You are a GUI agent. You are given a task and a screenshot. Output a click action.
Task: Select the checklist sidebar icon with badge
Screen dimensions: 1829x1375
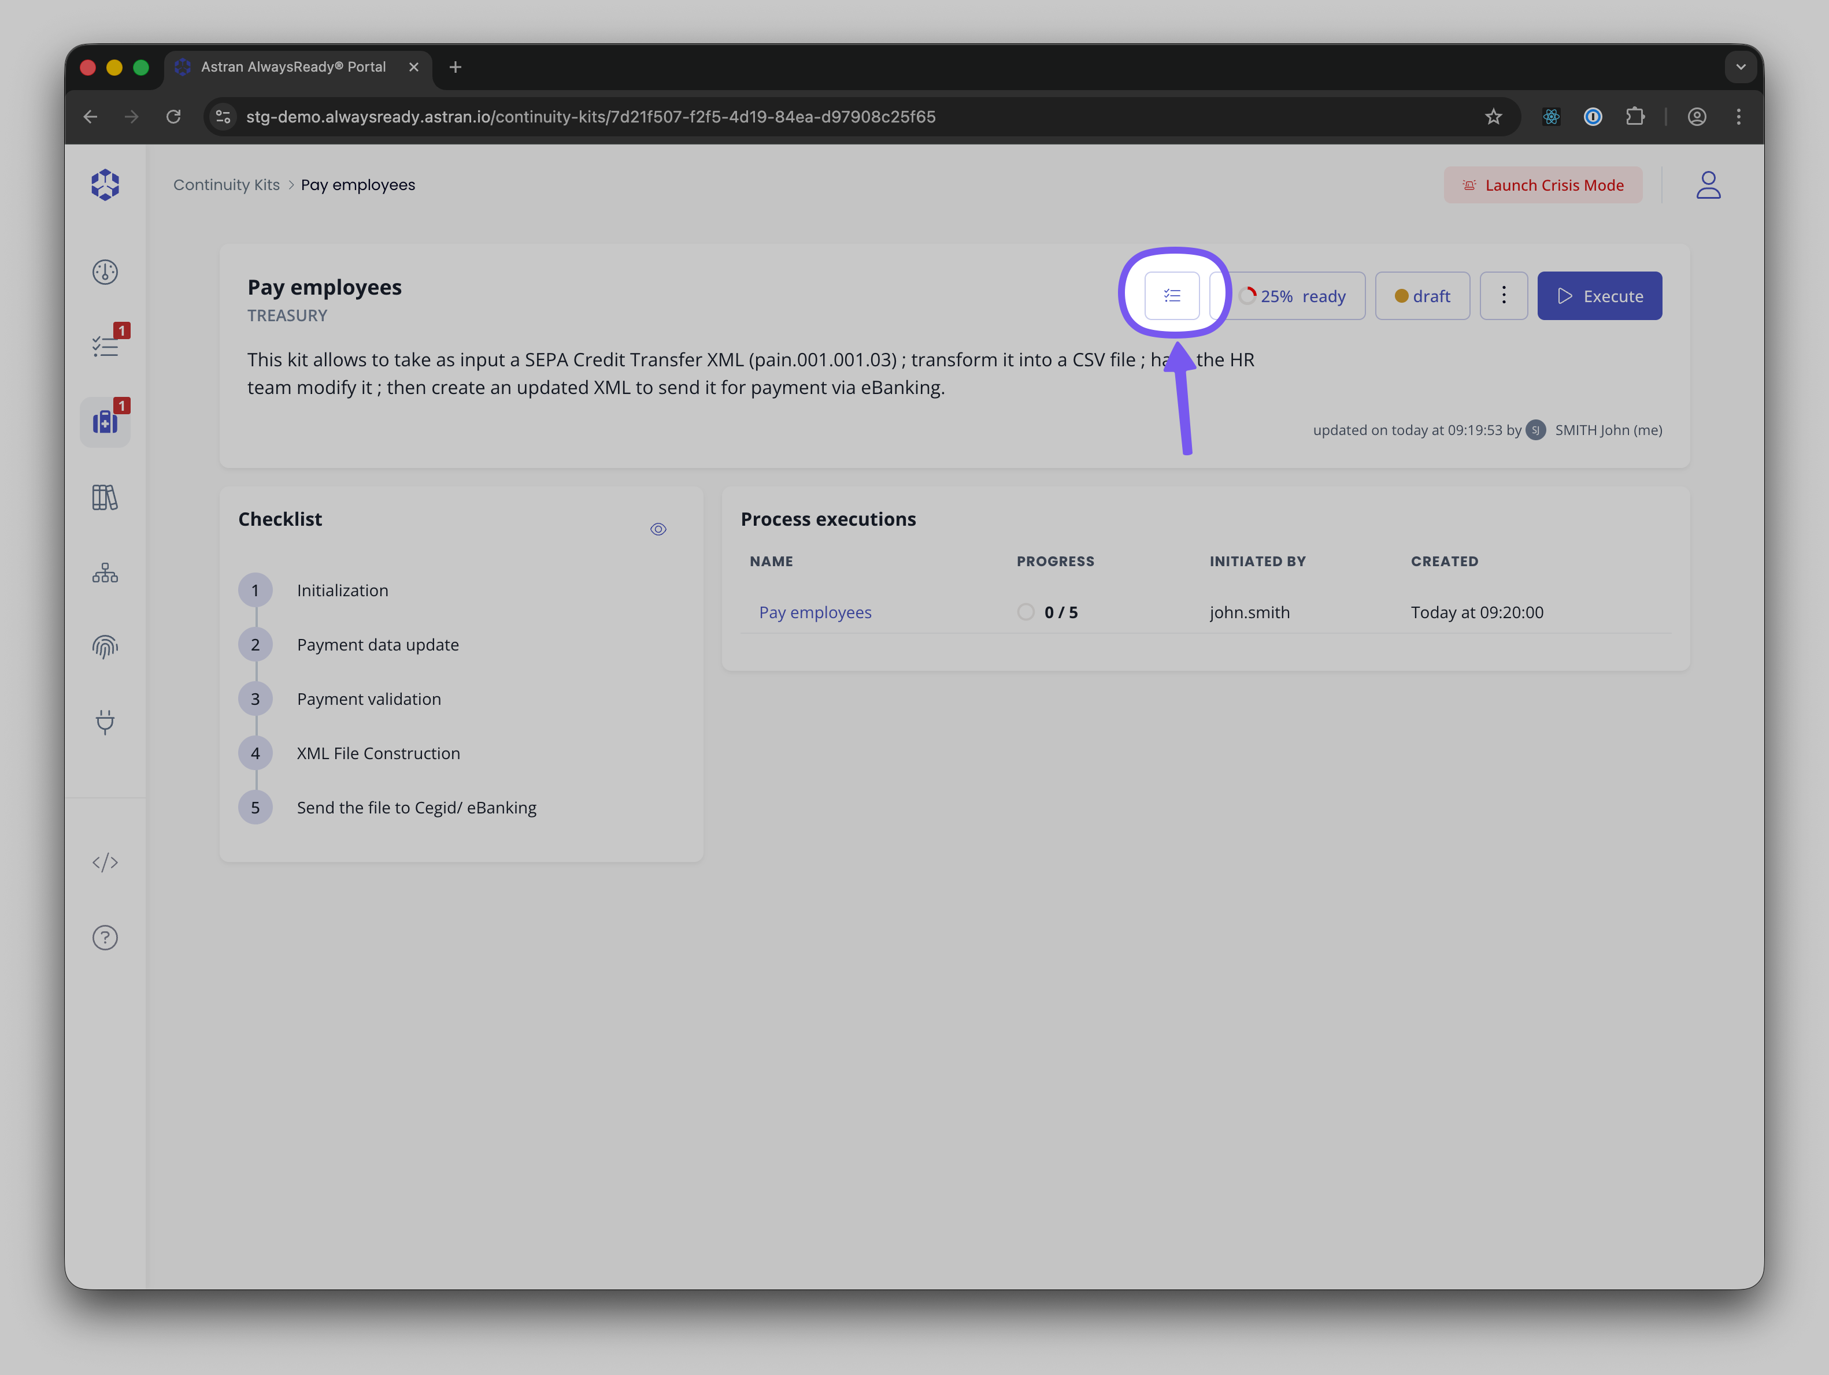[x=105, y=345]
